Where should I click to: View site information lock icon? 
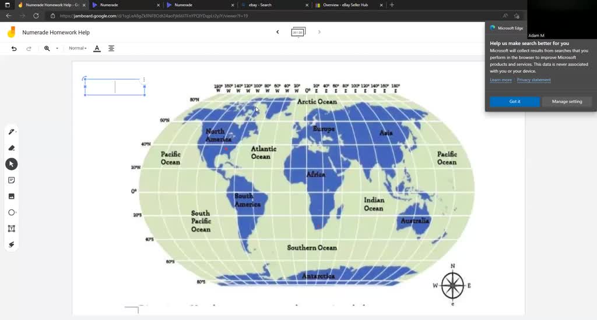pyautogui.click(x=52, y=16)
